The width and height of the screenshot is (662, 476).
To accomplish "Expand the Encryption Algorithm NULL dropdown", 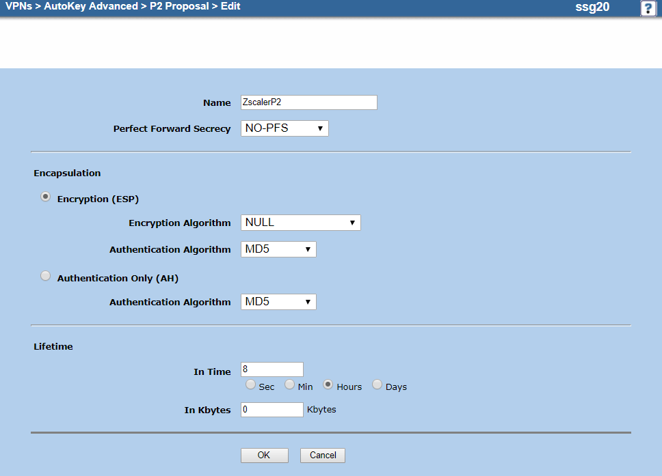I will [x=300, y=223].
